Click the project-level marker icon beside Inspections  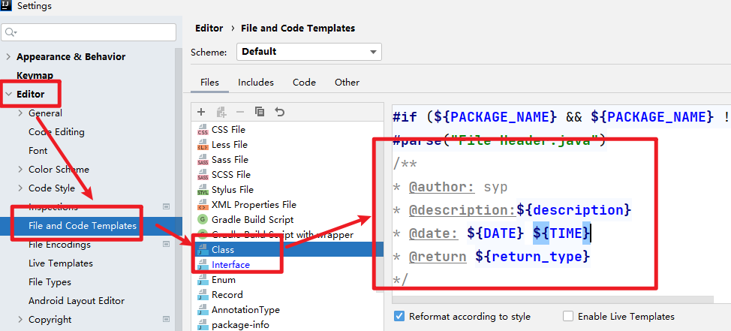click(166, 206)
